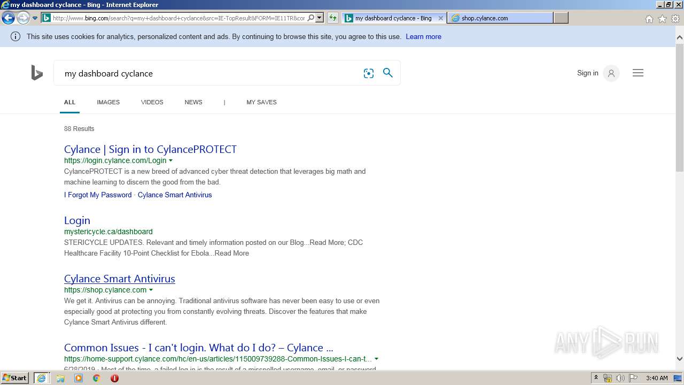
Task: Open the Windows Start button
Action: click(15, 378)
